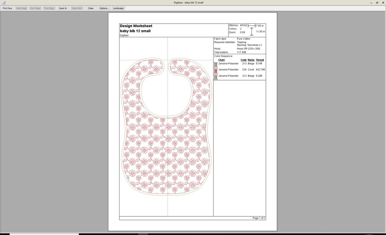This screenshot has height=235, width=386.
Task: Select the coral color swatch in the spool
Action: [x=216, y=70]
